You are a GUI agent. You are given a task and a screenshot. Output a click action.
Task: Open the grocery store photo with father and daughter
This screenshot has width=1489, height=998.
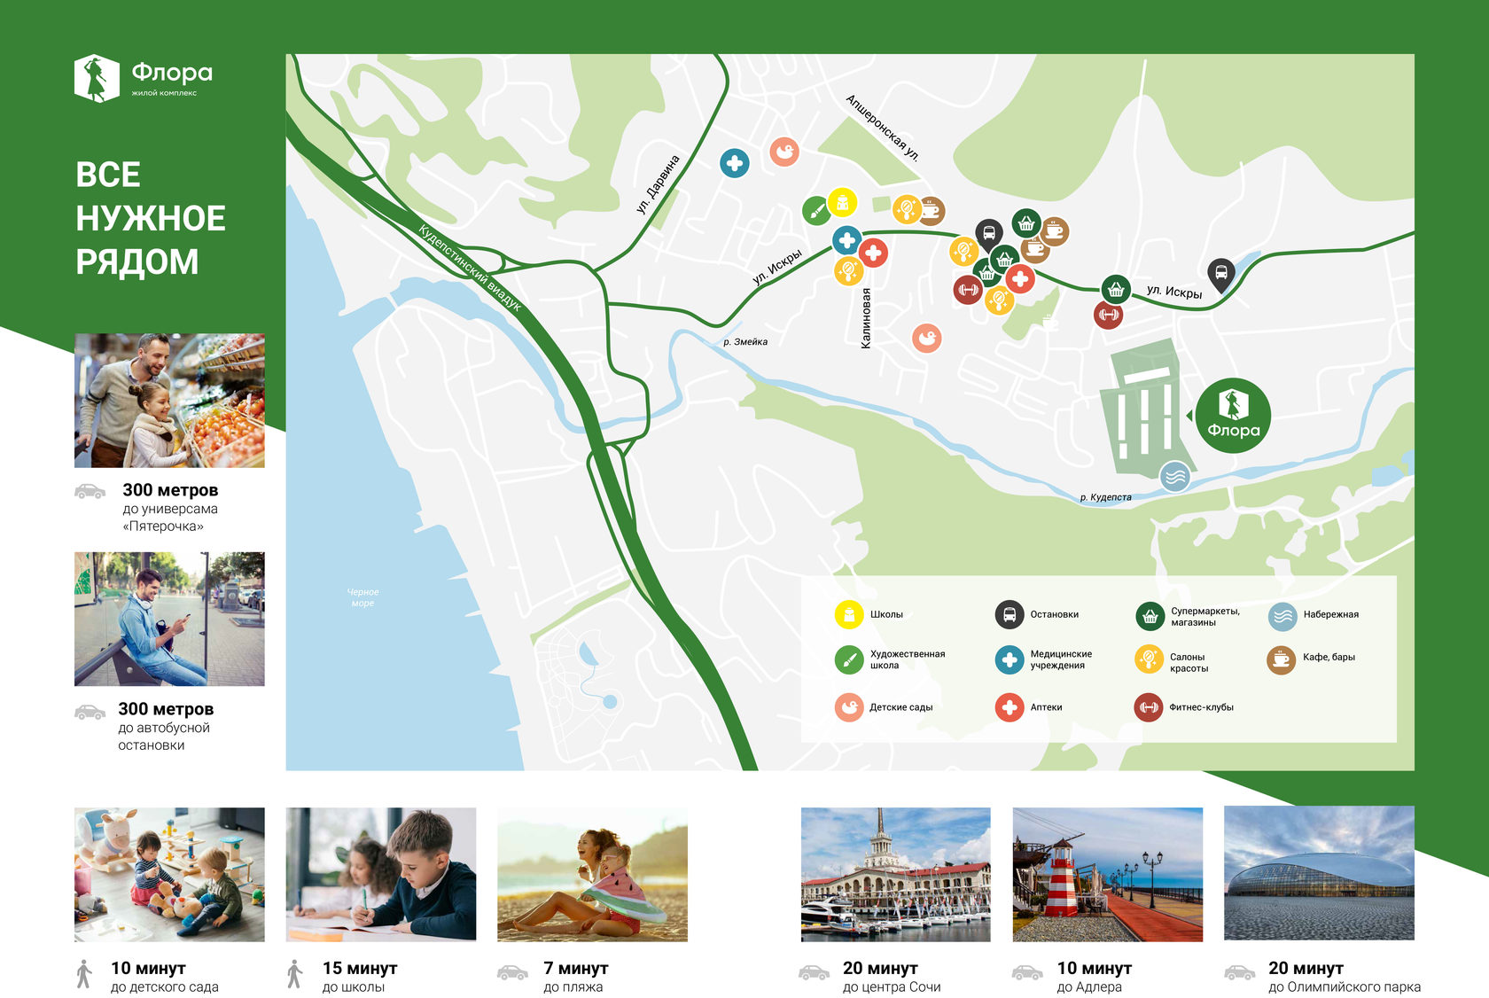(x=169, y=401)
